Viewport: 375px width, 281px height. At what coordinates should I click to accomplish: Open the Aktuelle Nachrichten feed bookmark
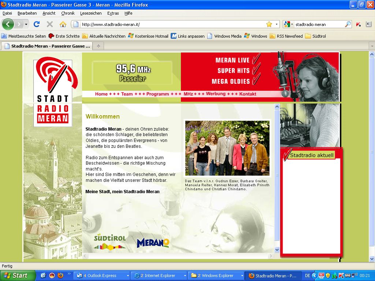pos(104,36)
